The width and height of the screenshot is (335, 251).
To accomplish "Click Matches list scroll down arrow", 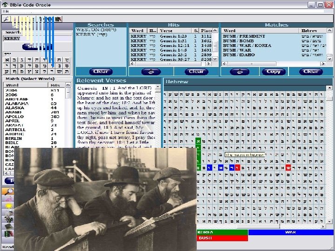I will click(x=330, y=59).
